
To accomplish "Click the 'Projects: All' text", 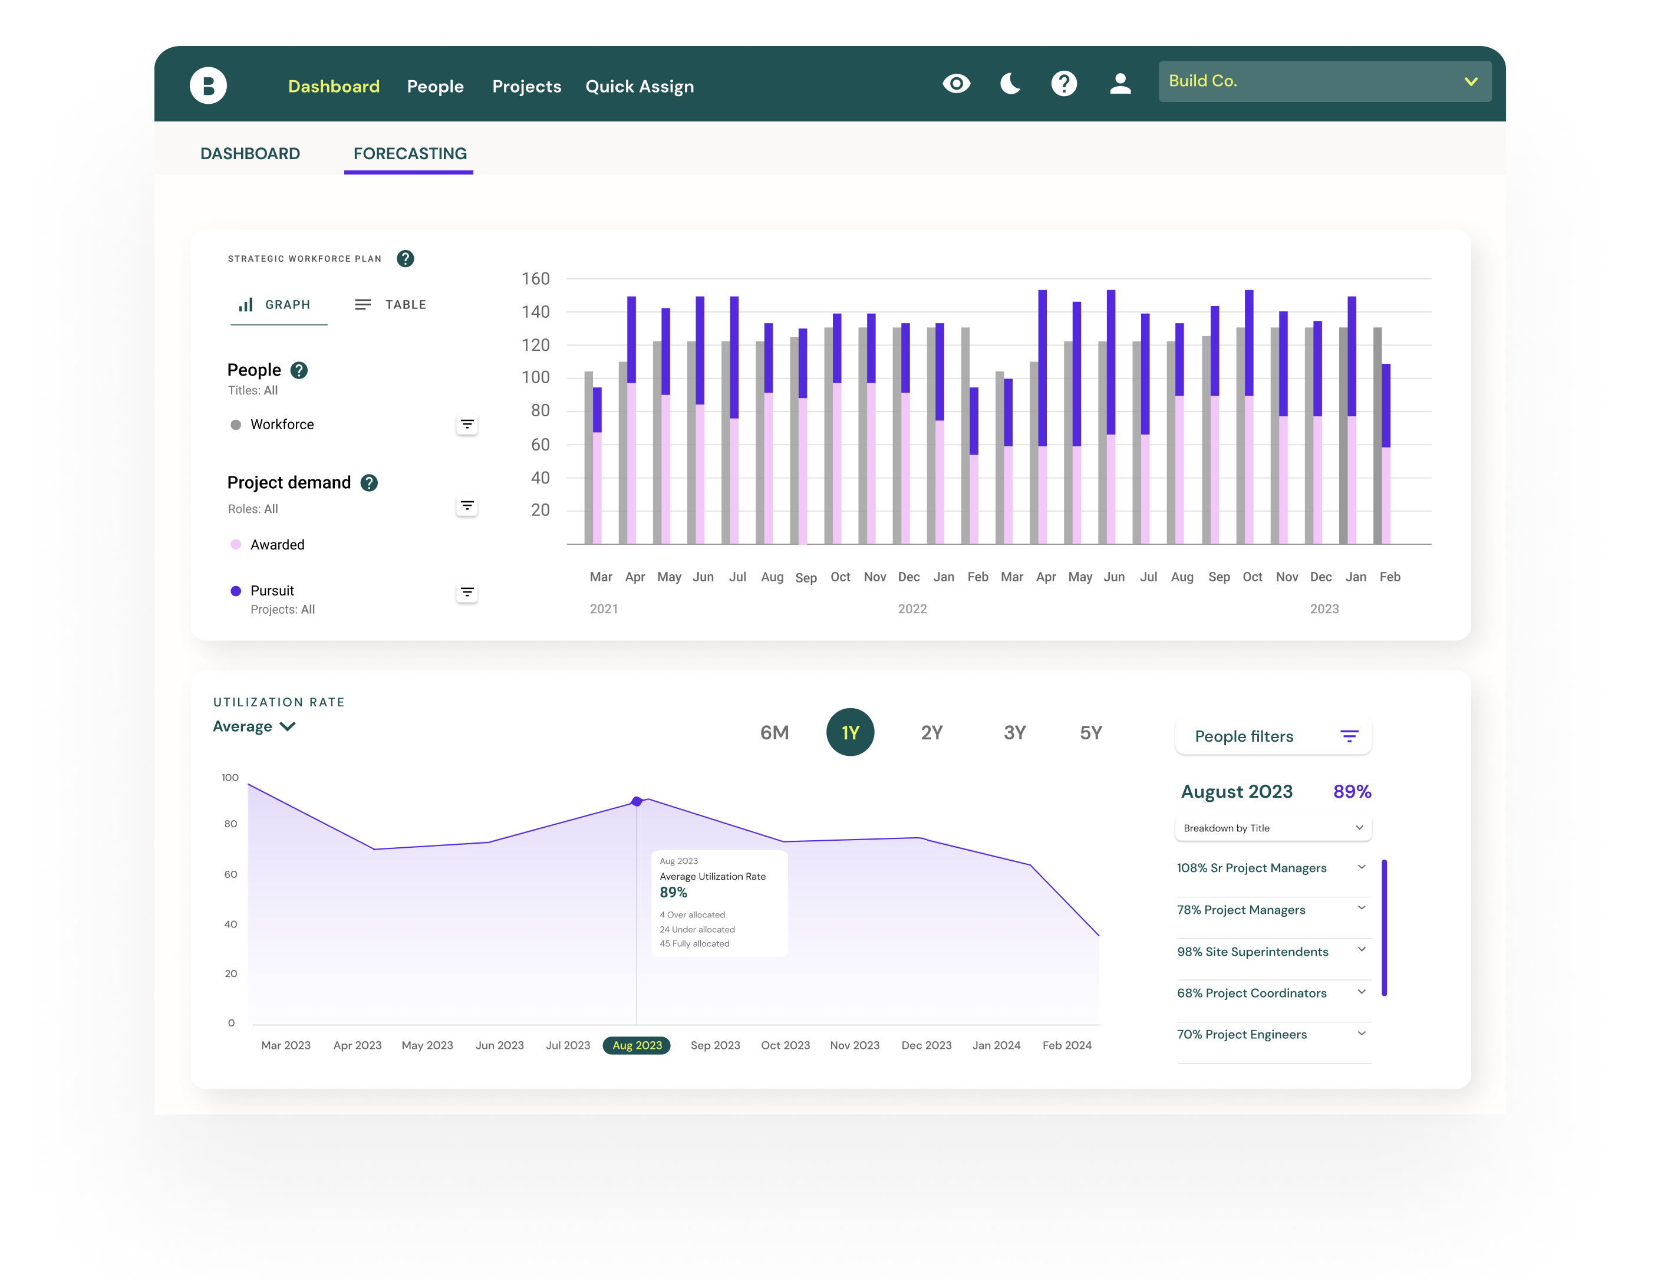I will (282, 610).
